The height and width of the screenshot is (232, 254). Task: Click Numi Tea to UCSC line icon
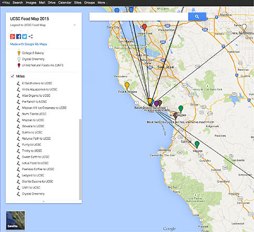pyautogui.click(x=18, y=114)
